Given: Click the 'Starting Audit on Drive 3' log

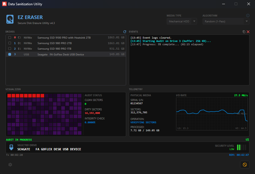Looking at the screenshot, I should point(171,41).
